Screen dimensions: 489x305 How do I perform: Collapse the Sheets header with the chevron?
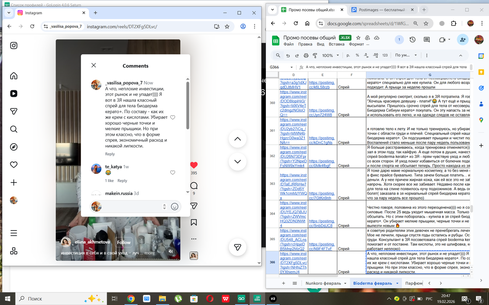461,55
